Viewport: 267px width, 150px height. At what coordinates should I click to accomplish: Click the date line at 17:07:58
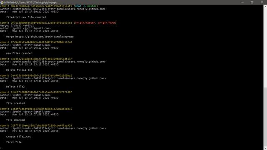pos(29,115)
